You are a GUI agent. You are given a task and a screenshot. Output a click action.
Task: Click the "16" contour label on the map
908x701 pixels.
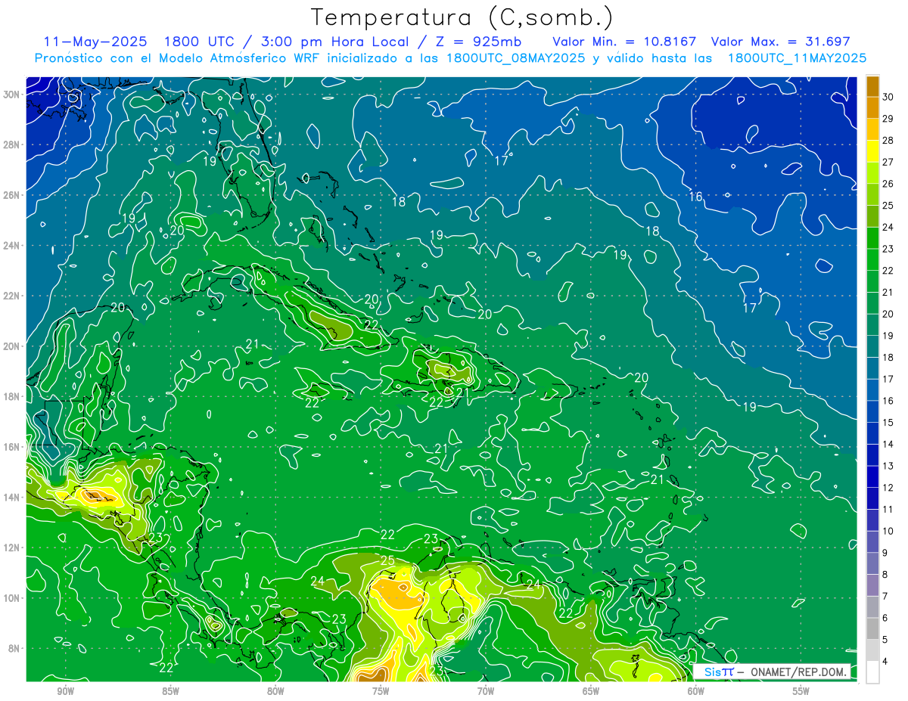point(695,197)
